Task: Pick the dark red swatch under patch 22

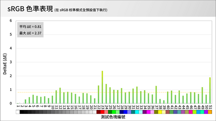Action: [x=99, y=112]
